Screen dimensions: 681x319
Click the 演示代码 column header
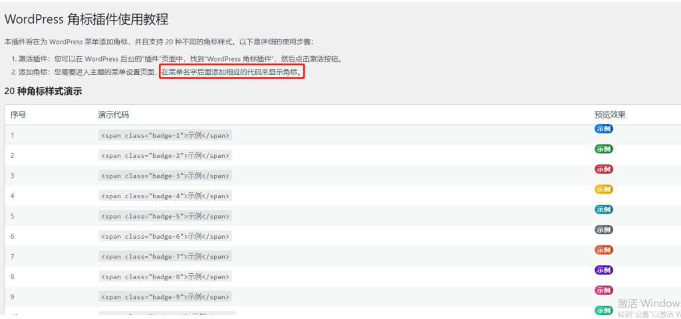click(x=113, y=115)
